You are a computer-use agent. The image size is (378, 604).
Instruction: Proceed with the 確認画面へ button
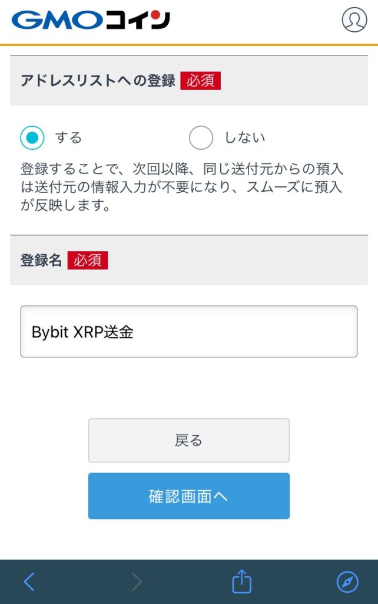click(x=188, y=496)
